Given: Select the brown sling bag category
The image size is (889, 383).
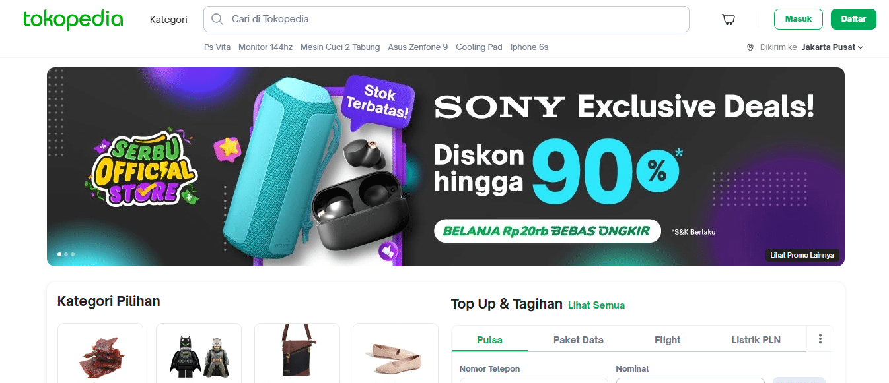Looking at the screenshot, I should point(297,352).
